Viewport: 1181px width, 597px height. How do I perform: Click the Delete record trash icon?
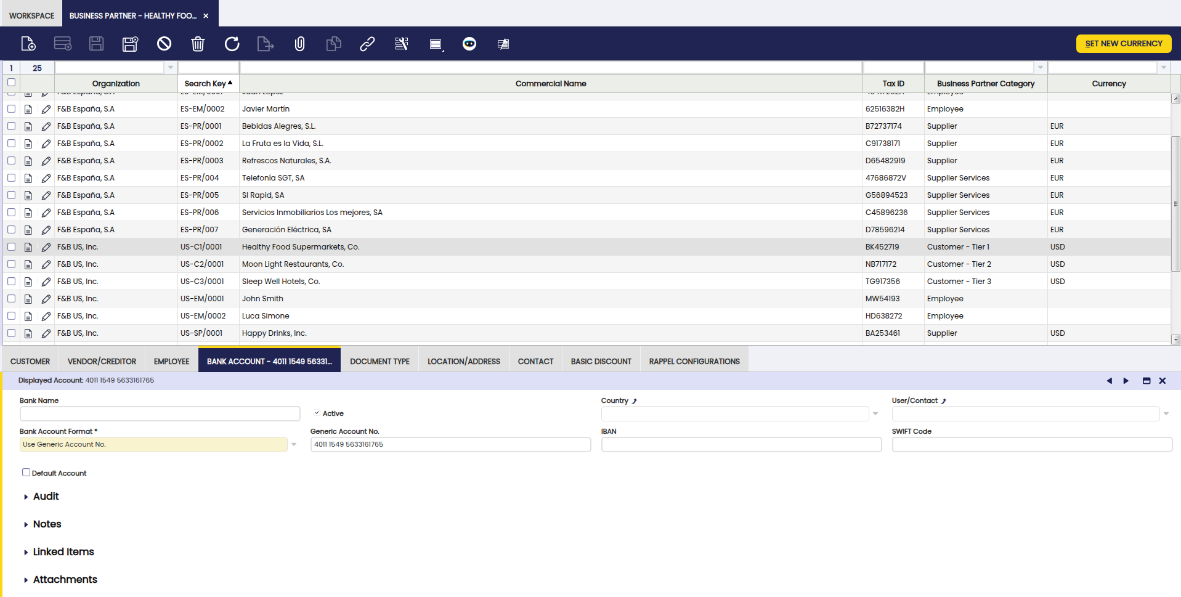[x=198, y=44]
